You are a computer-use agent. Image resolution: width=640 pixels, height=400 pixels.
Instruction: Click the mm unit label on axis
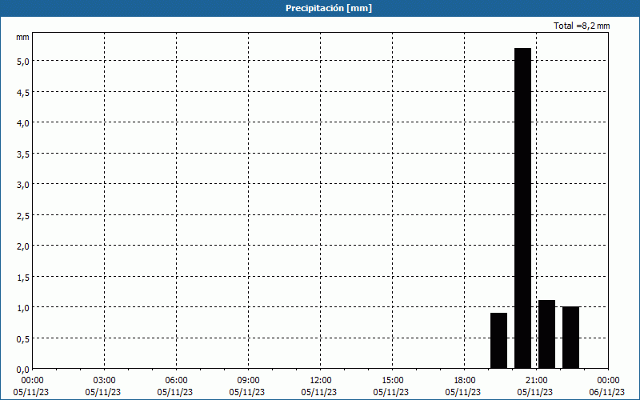pos(22,37)
